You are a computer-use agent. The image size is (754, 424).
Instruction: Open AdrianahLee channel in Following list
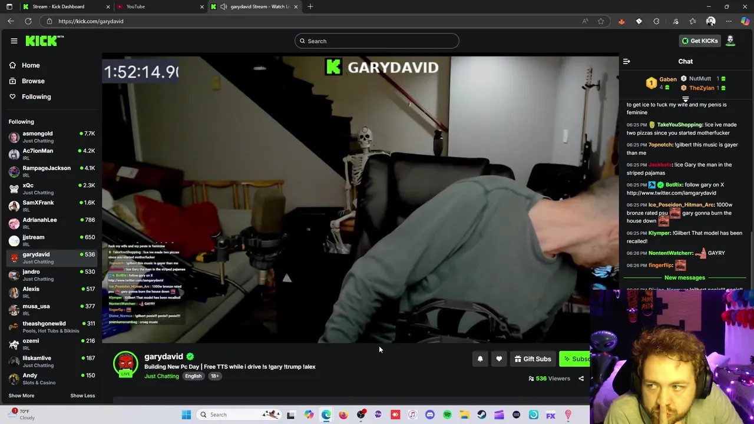51,223
